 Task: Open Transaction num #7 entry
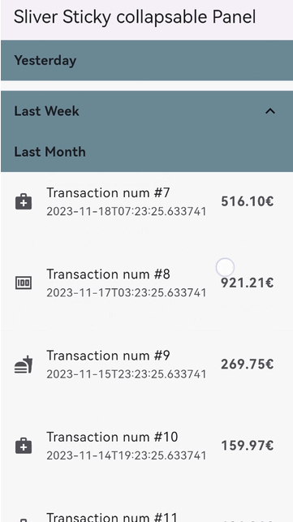click(146, 202)
